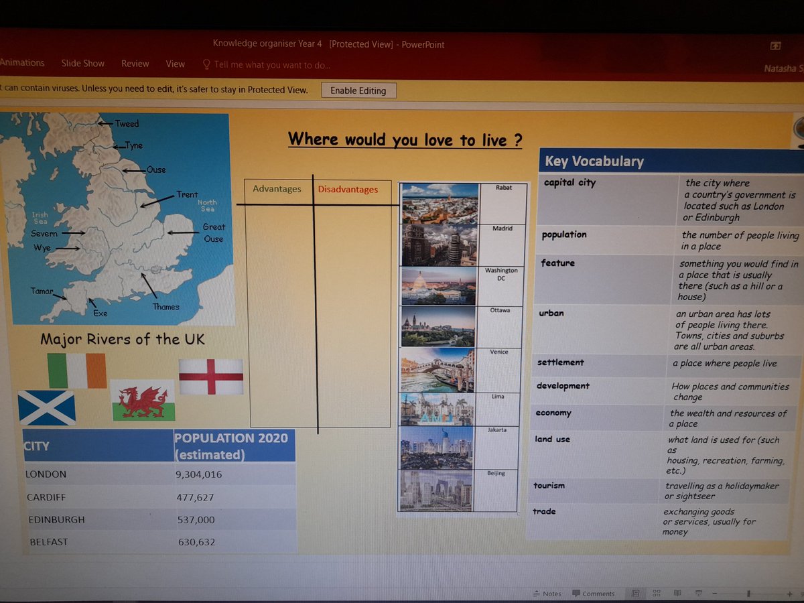Switch to Slide Sorter view icon

(657, 593)
